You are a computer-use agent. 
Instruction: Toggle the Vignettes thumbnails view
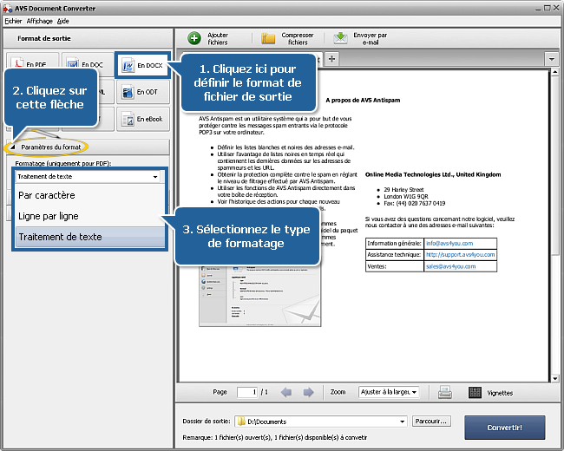pyautogui.click(x=490, y=392)
